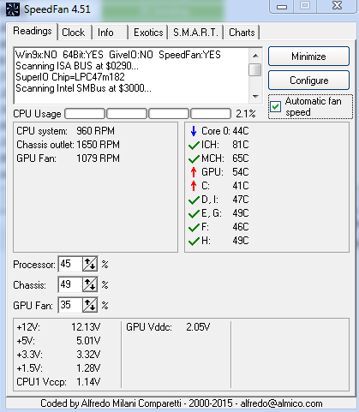Click the green checkmark beside D, I:
The height and width of the screenshot is (412, 359).
point(194,200)
